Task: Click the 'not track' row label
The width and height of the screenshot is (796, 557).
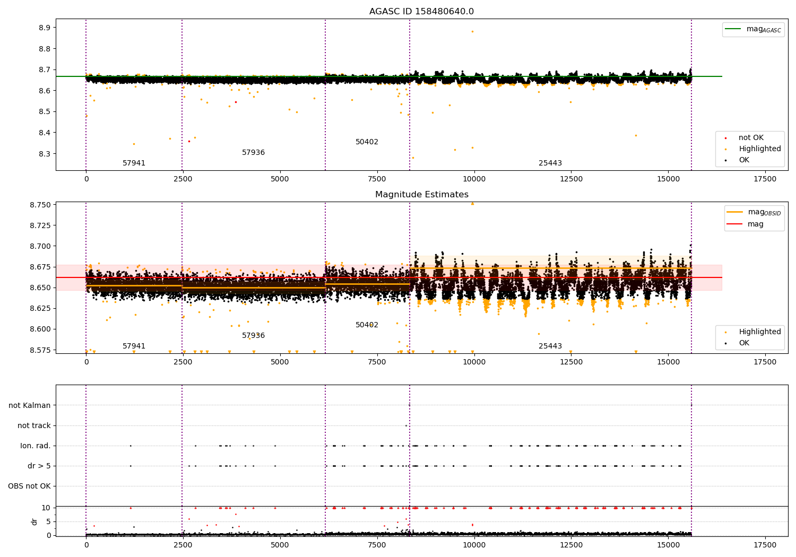Action: point(34,425)
